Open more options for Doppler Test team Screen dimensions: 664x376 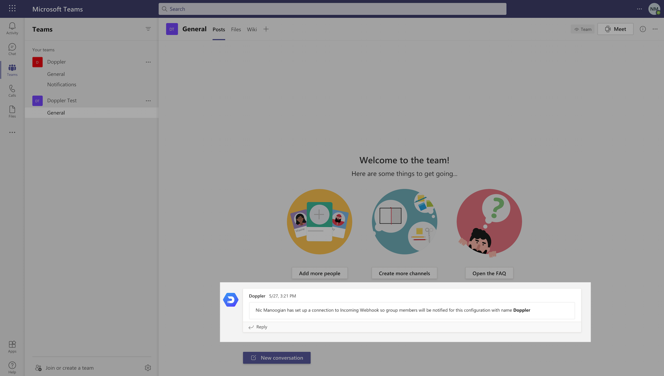point(148,101)
